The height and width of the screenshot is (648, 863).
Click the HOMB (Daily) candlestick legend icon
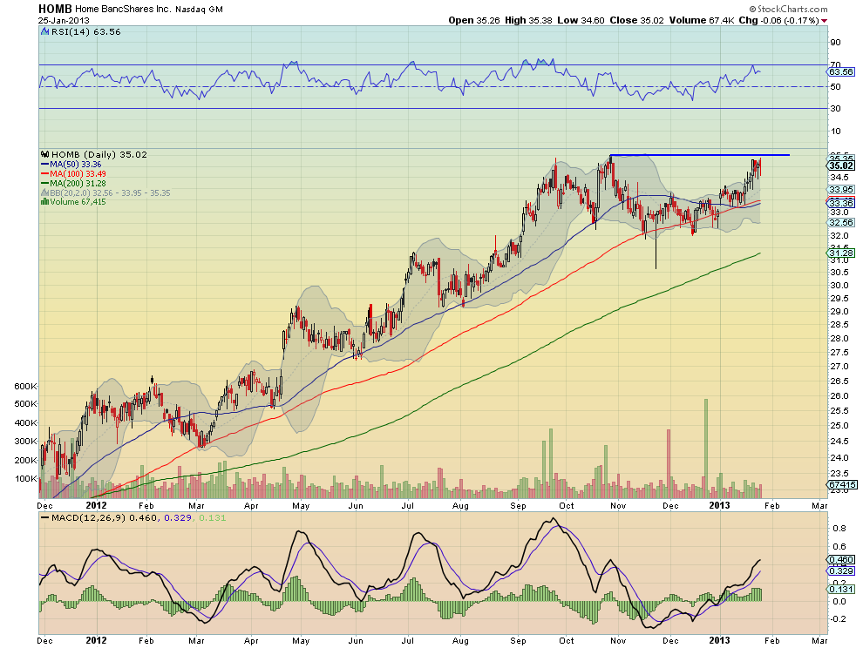click(43, 154)
